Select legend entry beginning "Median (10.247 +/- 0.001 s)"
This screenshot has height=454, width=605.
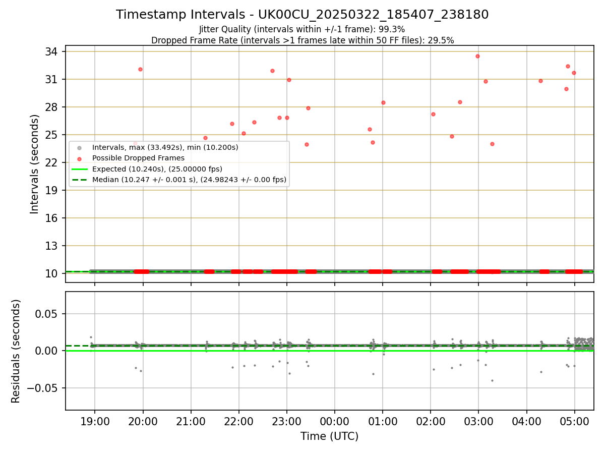pos(189,180)
